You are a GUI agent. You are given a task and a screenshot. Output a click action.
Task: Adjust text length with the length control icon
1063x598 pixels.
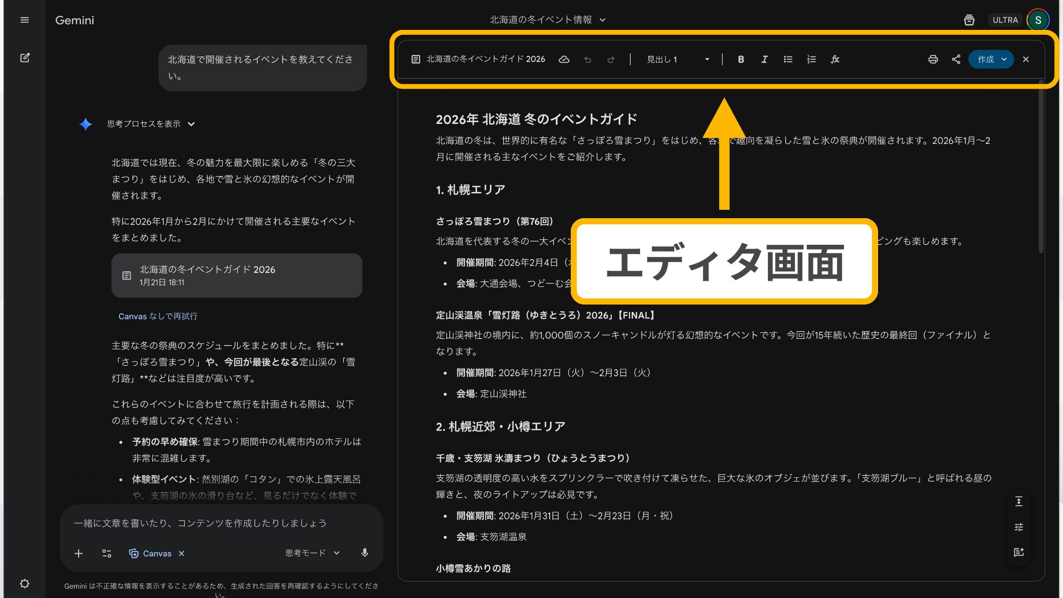[x=1019, y=501]
